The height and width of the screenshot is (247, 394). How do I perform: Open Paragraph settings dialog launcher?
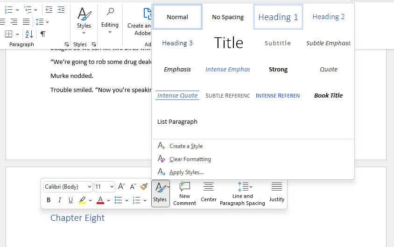[67, 44]
